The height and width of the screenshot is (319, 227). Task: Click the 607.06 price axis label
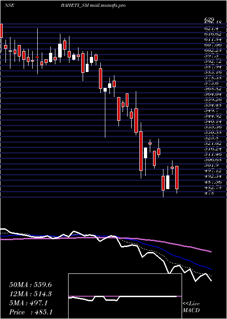[x=213, y=45]
